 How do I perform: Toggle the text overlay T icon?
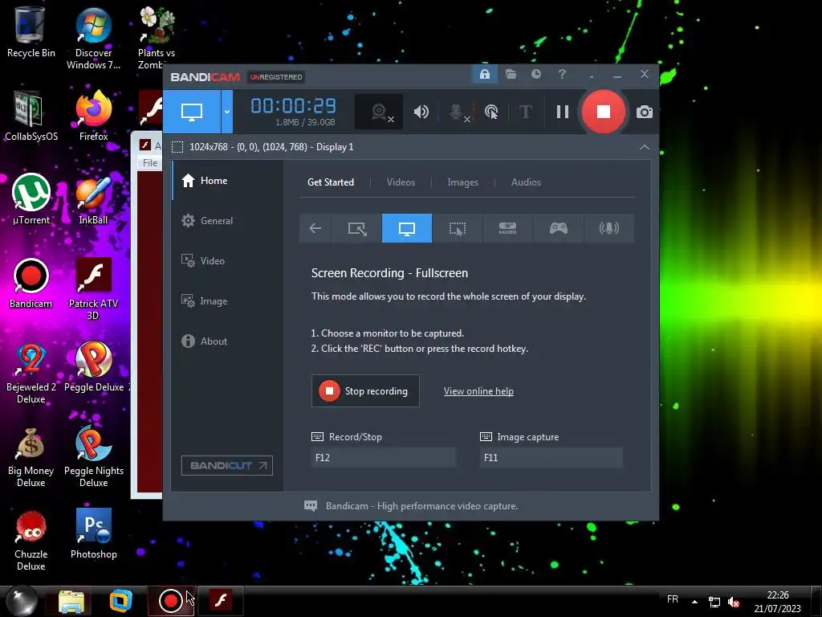[x=525, y=112]
